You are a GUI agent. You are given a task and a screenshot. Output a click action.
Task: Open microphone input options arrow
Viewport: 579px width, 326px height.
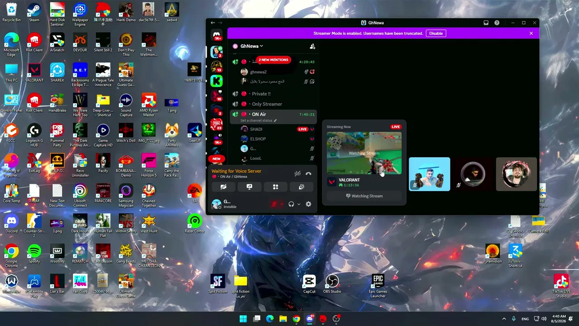pyautogui.click(x=281, y=204)
